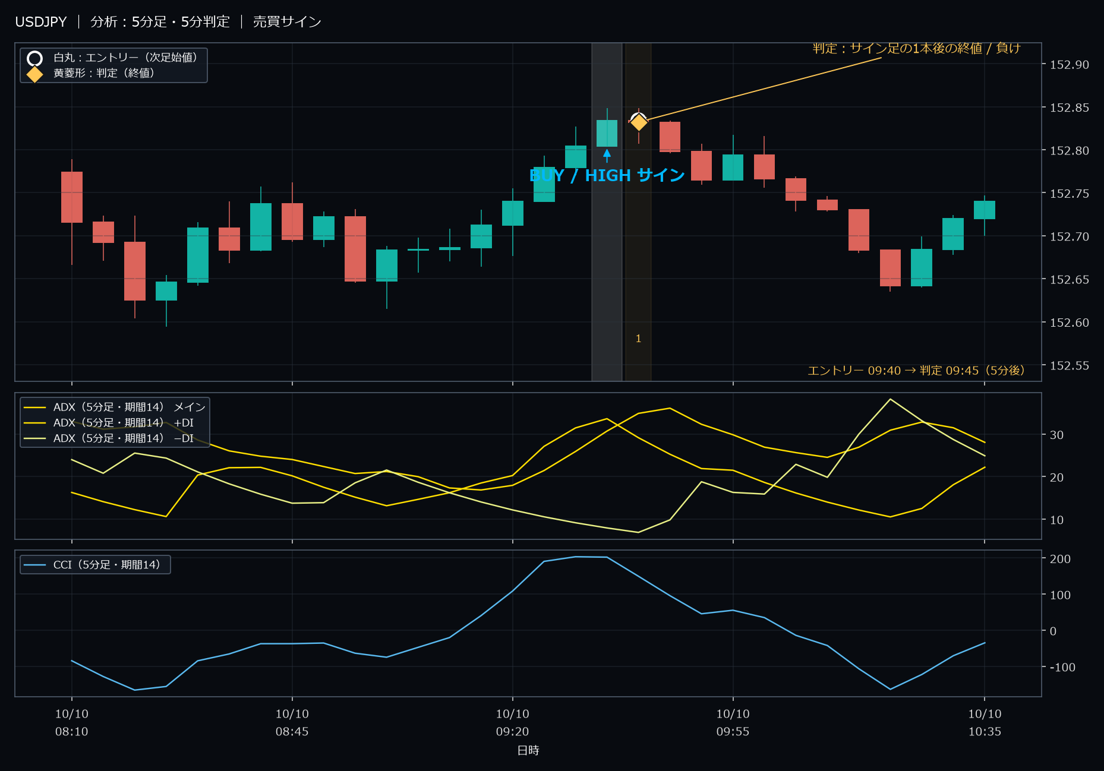The image size is (1104, 771).
Task: Click the 10/10 08:10 time axis label
Action: coord(72,722)
